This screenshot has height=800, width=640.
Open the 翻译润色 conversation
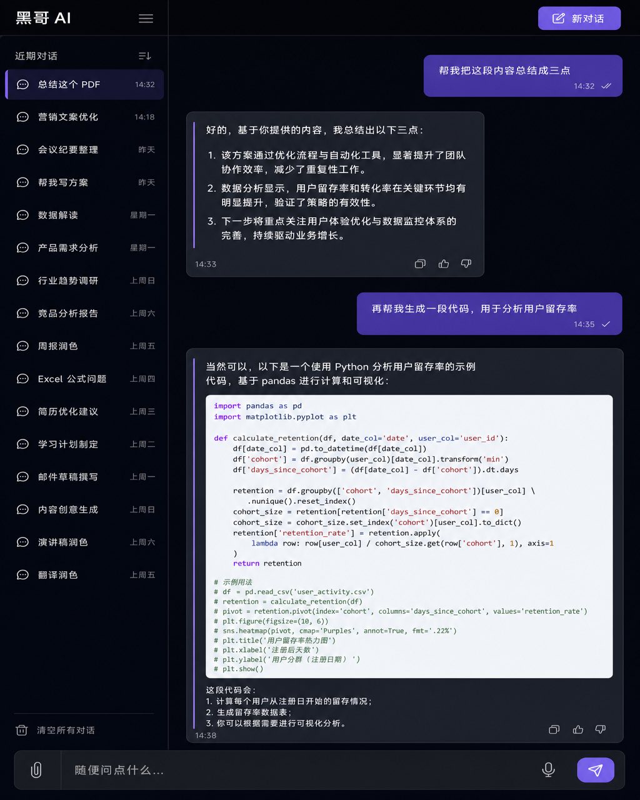tap(84, 575)
